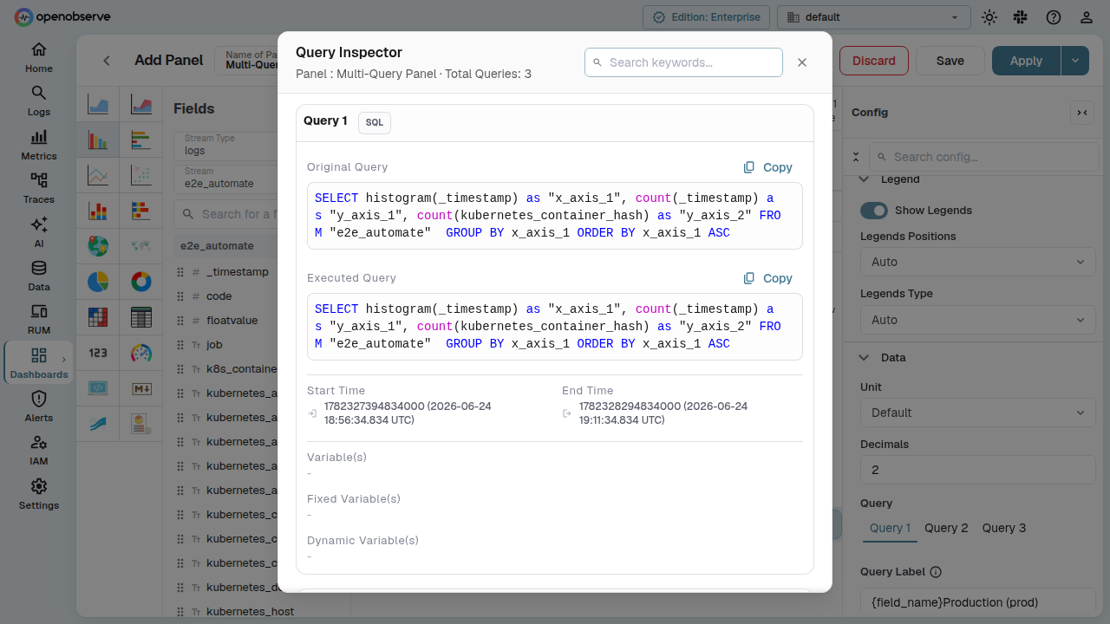Viewport: 1110px width, 624px height.
Task: Open Slack community icon
Action: [1021, 17]
